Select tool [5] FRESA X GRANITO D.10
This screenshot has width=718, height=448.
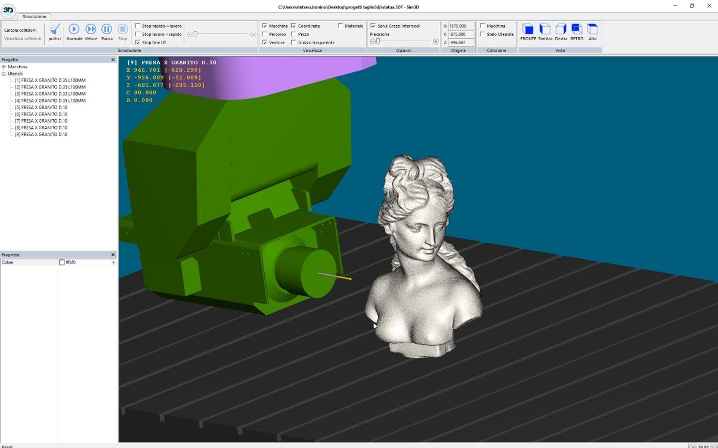tap(41, 108)
